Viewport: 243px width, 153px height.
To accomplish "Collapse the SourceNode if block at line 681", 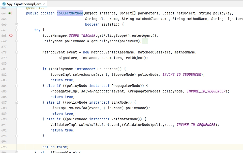I will [17, 69].
